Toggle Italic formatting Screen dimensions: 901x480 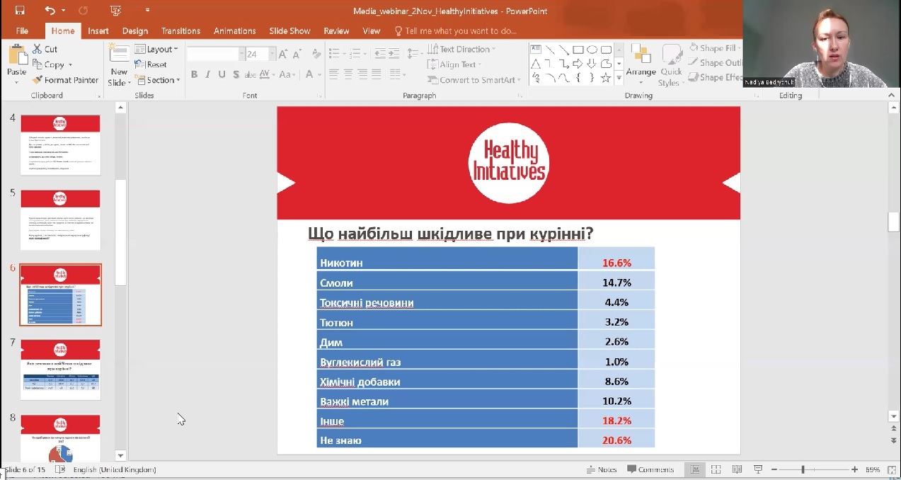[207, 74]
